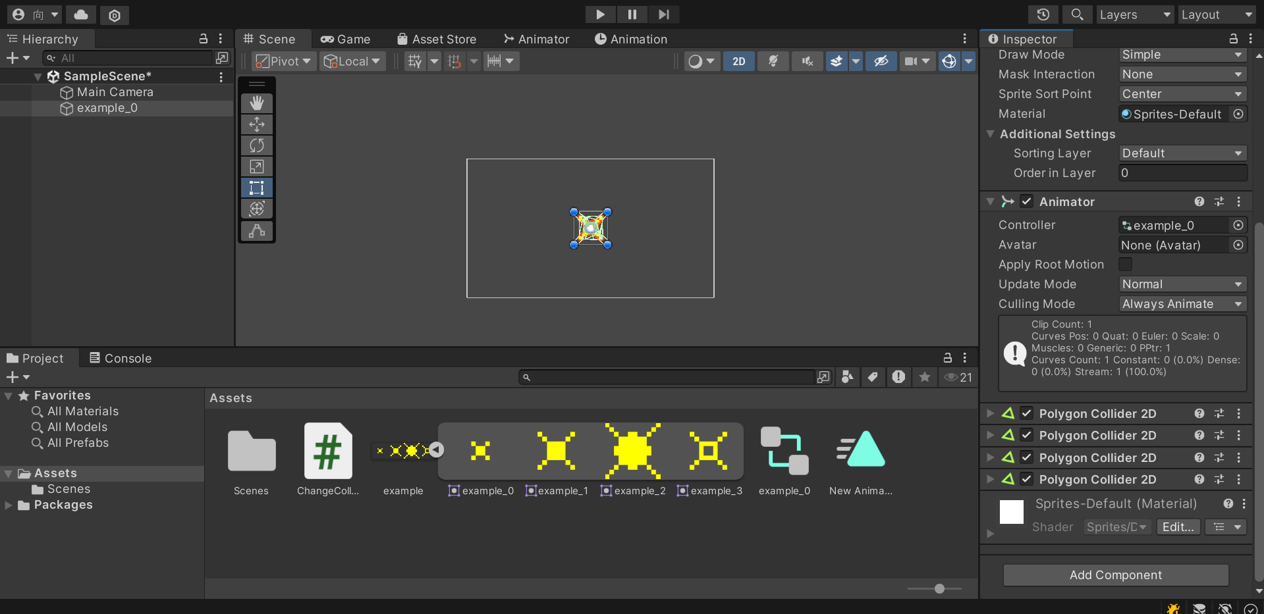Select the Move tool
Image resolution: width=1264 pixels, height=614 pixels.
coord(257,124)
